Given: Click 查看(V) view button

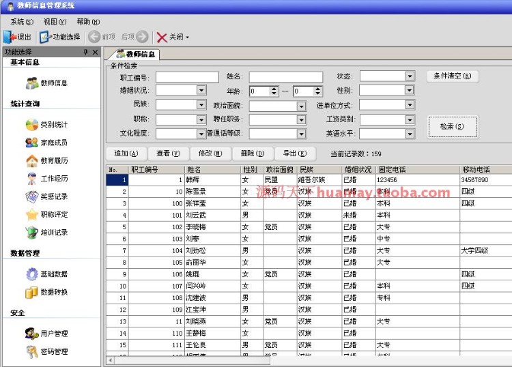Looking at the screenshot, I should pos(168,153).
